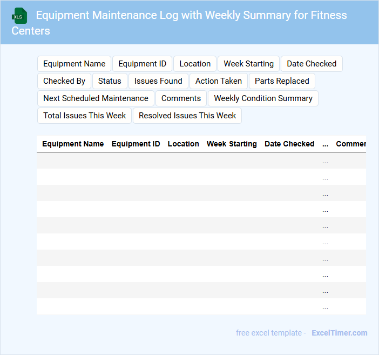The image size is (379, 355).
Task: Select the Weekly Condition Summary tag
Action: pyautogui.click(x=263, y=98)
